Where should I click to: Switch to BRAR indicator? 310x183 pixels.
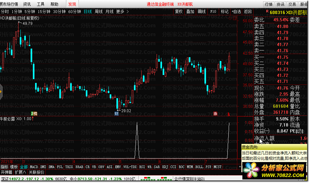coord(79,167)
